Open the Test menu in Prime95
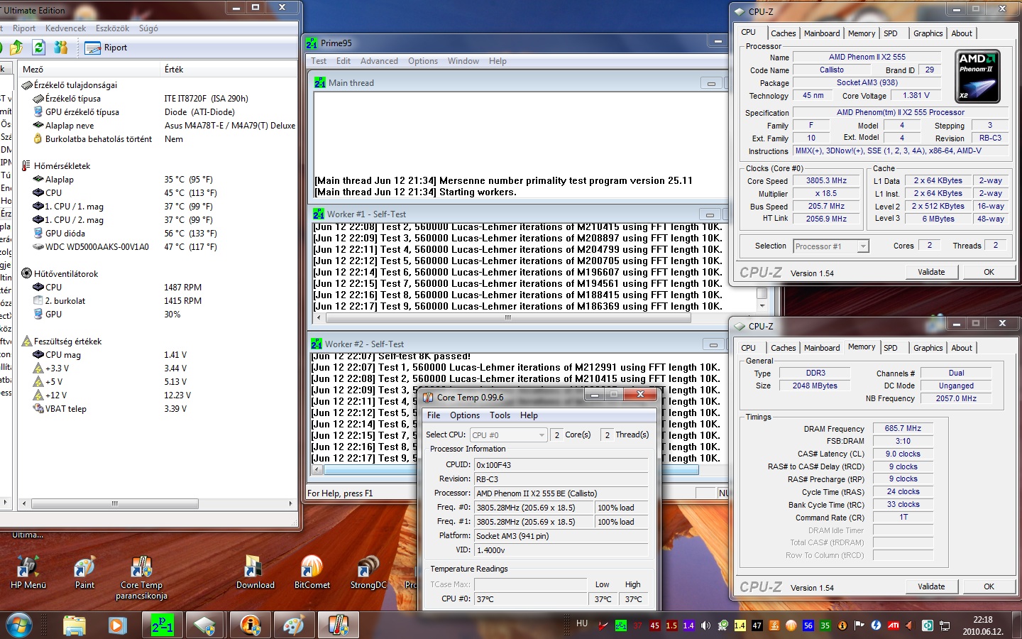This screenshot has width=1022, height=639. point(319,61)
